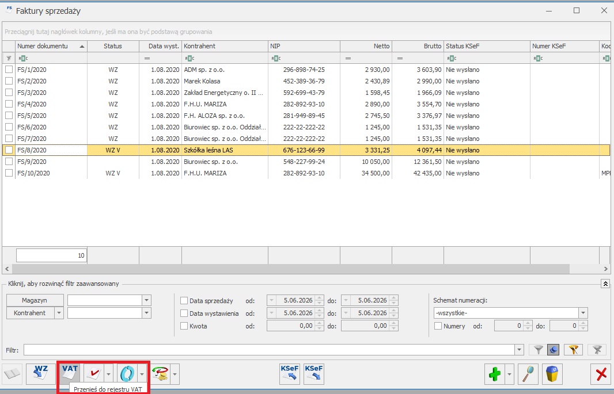
Task: Open the dropdown next to blue circular arrows
Action: point(142,374)
